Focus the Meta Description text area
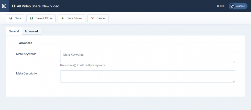 [x=147, y=77]
